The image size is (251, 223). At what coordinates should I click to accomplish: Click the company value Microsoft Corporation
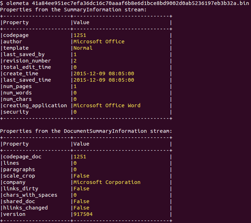pyautogui.click(x=107, y=182)
